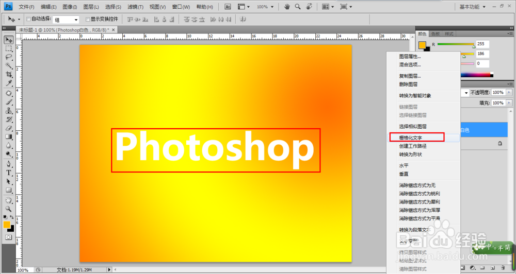Viewport: 516px width, 274px height.
Task: Select the Pen tool
Action: point(9,164)
